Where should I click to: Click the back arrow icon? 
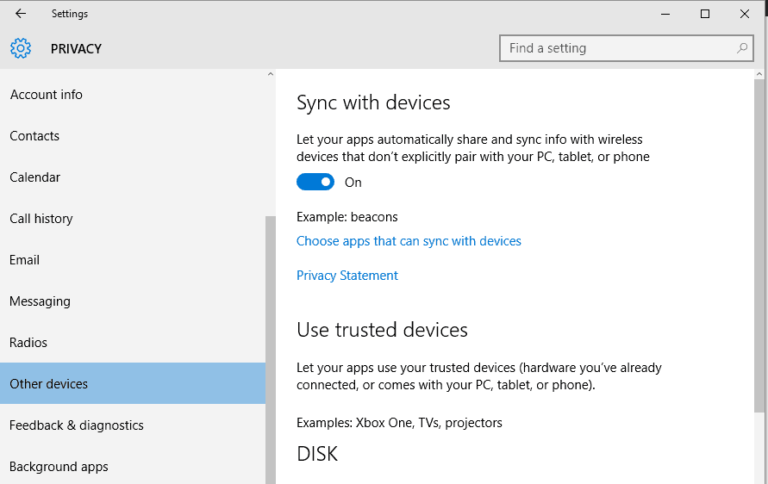21,14
